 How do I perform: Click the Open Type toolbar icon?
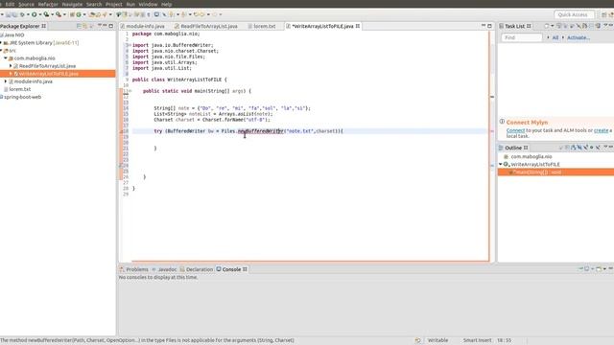(92, 14)
